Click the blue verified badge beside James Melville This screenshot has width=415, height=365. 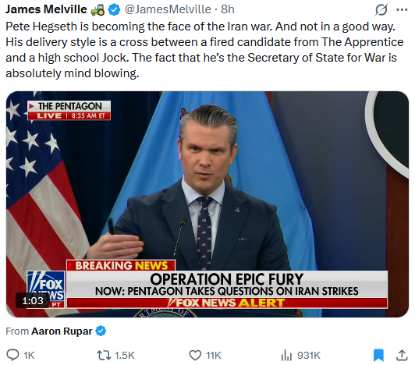pos(114,10)
